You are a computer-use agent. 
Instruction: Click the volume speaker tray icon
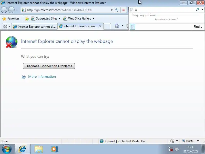177,149
